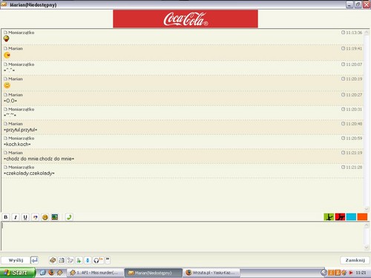
Task: Expand hidden system tray icons
Action: (x=324, y=273)
